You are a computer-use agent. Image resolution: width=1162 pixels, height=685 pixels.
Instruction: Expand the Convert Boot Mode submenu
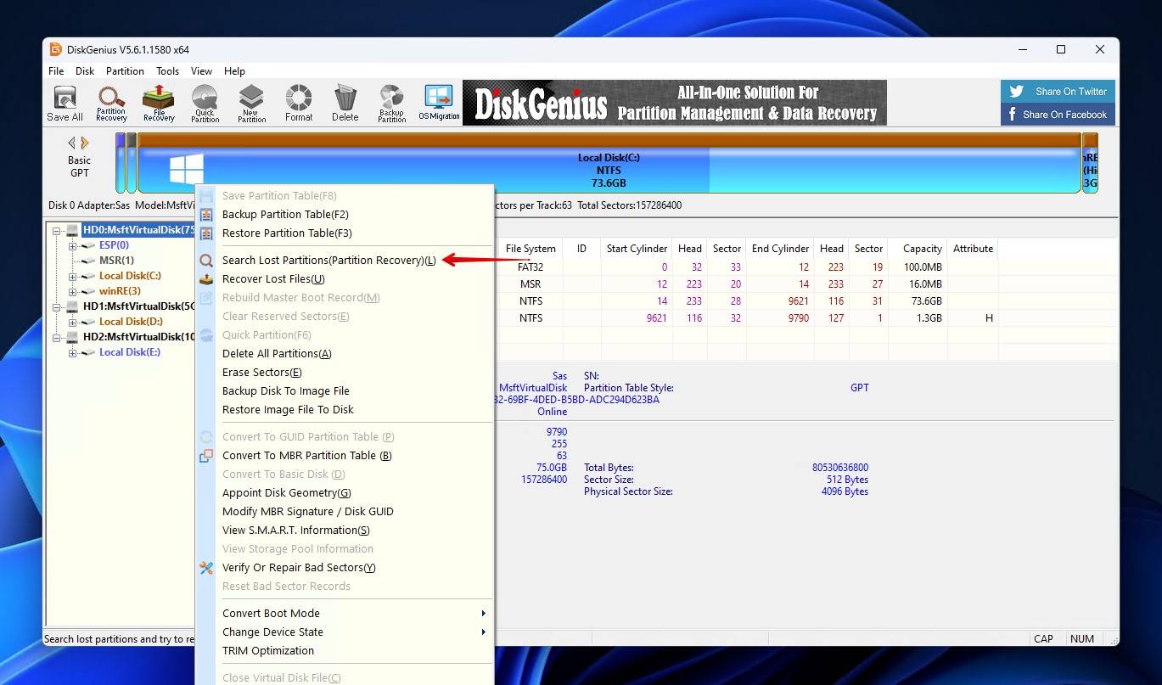(345, 614)
